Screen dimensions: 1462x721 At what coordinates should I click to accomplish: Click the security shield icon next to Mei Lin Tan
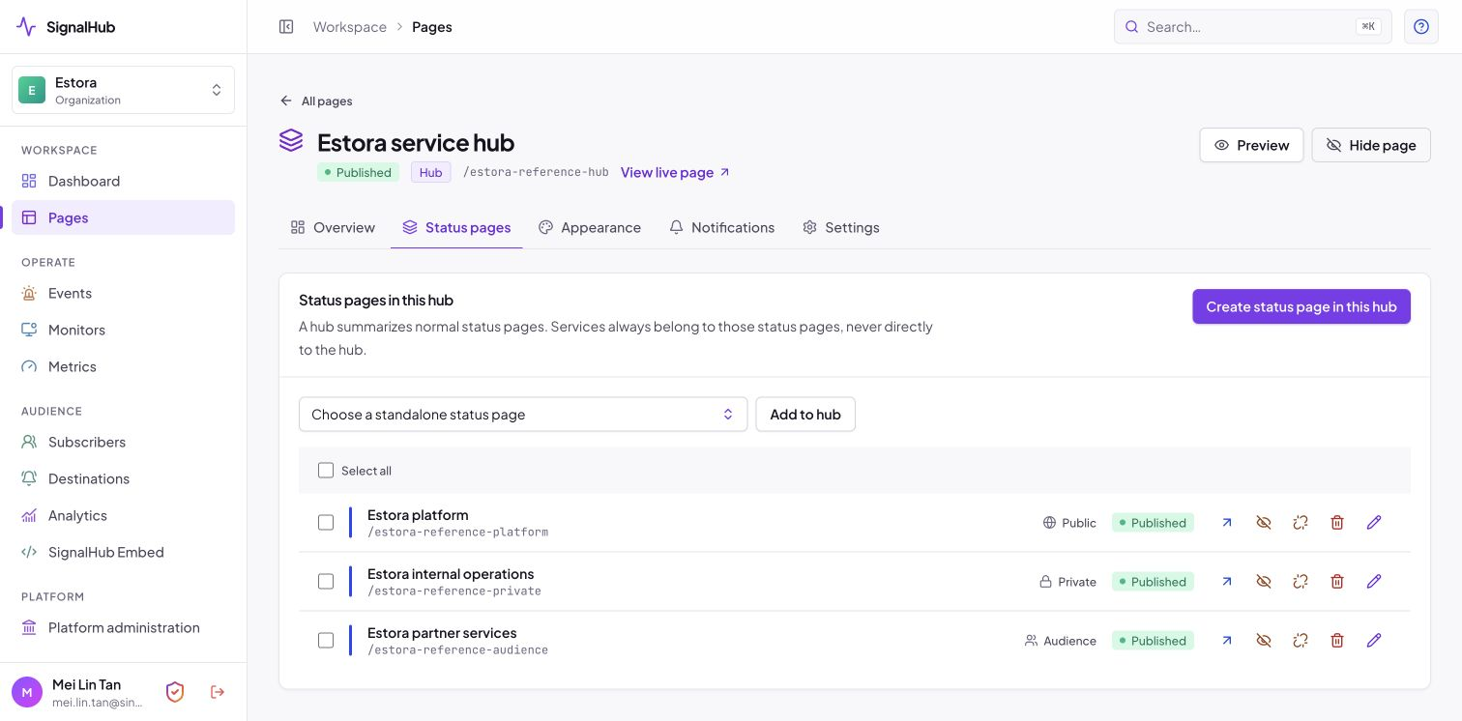(175, 692)
